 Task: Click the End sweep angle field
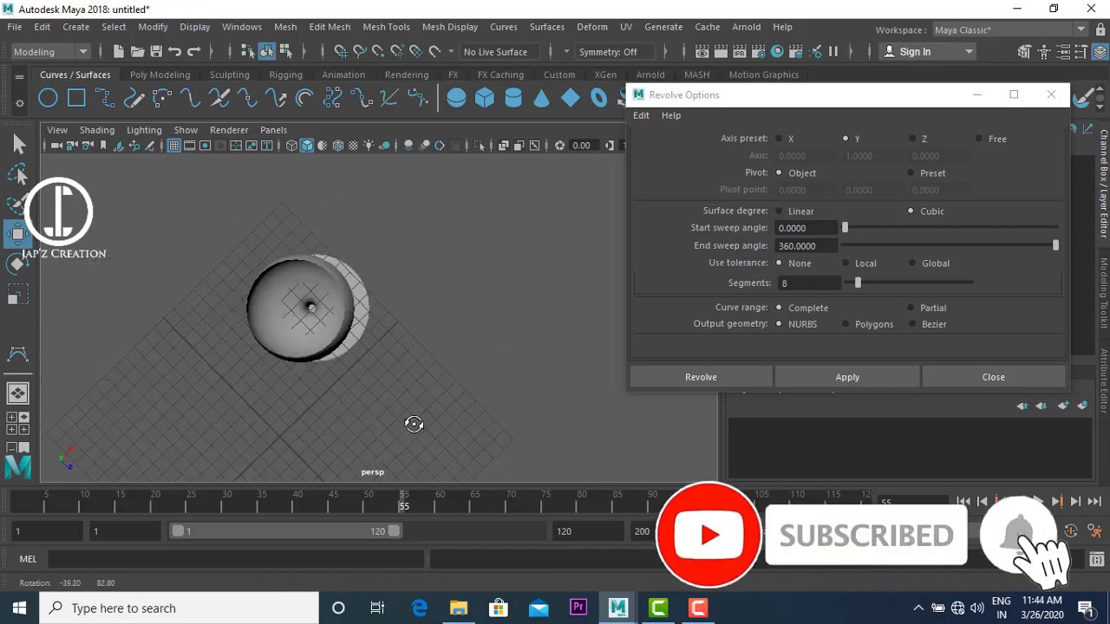click(807, 246)
